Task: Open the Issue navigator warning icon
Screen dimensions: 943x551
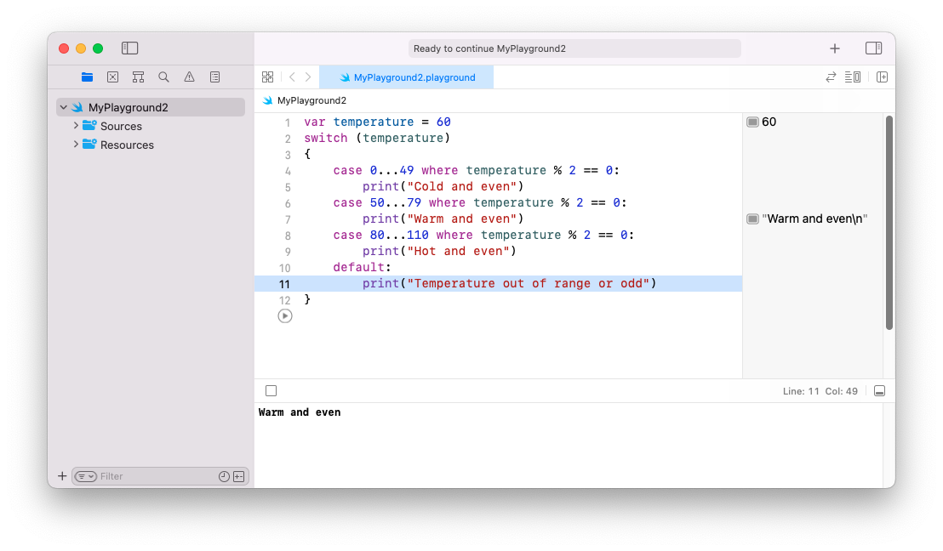Action: tap(190, 77)
